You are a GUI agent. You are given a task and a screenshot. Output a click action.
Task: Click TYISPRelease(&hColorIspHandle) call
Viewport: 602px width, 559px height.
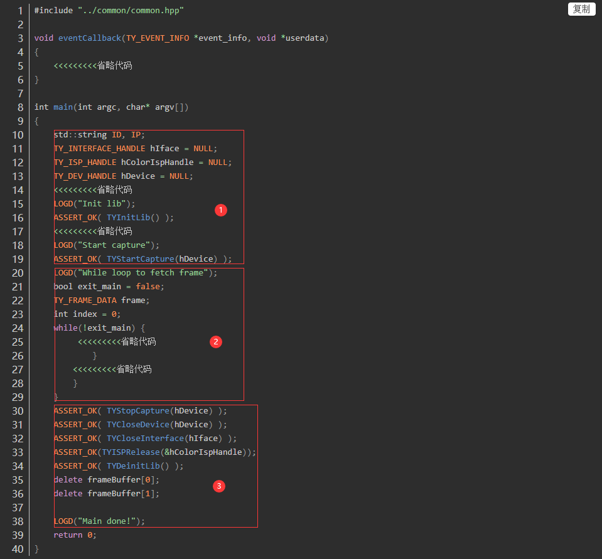[x=174, y=452]
